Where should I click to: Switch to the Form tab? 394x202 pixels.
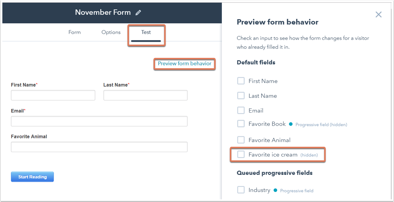(74, 32)
